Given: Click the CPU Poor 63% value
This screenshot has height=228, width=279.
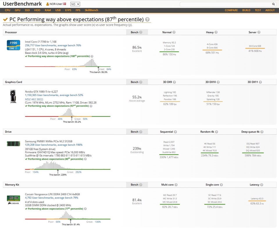Looking at the screenshot, I should tap(74, 69).
